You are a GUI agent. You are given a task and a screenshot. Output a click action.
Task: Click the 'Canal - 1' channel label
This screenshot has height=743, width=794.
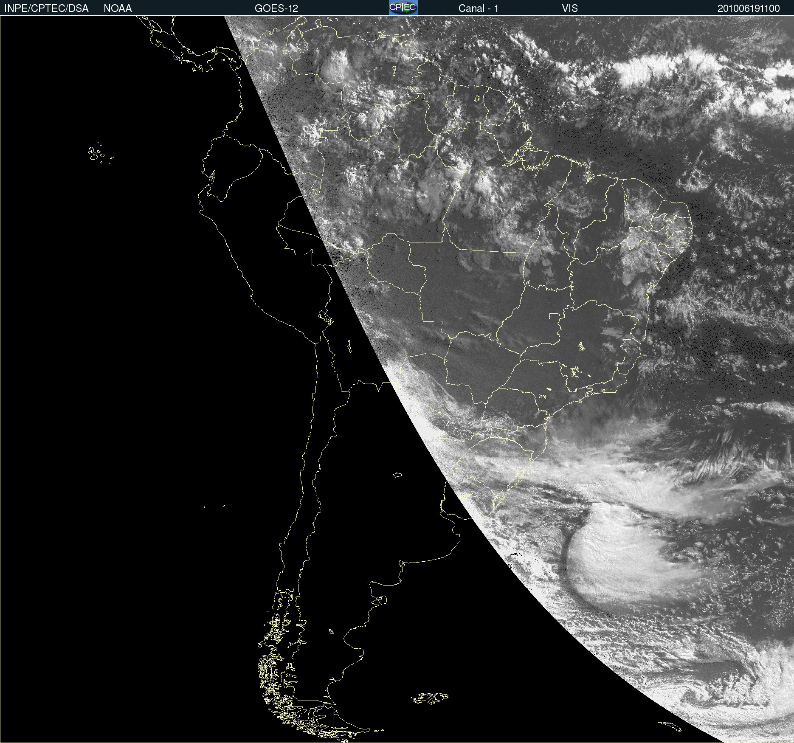pos(479,8)
